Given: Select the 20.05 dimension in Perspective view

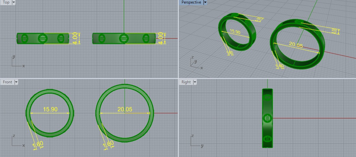Looking at the screenshot, I should click(x=296, y=45).
